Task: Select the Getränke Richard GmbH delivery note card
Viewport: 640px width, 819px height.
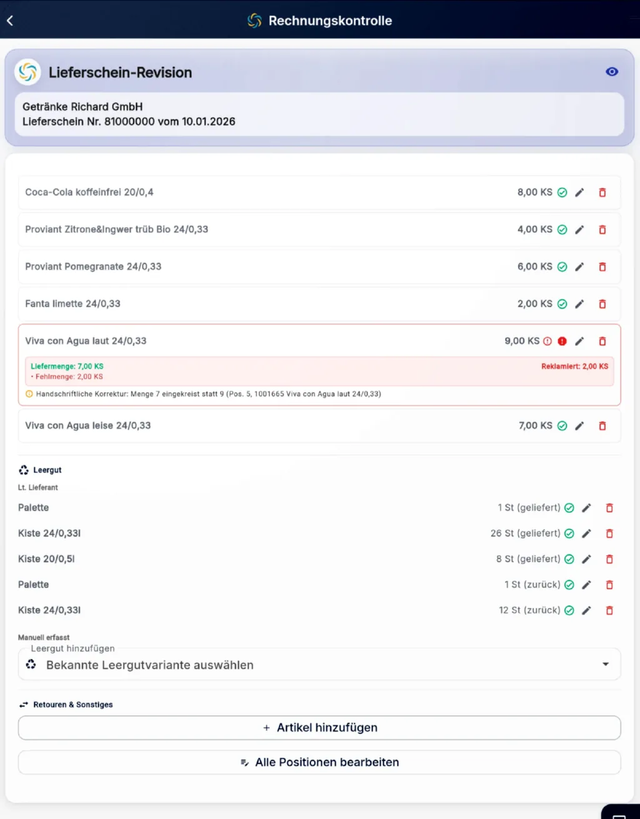Action: pyautogui.click(x=319, y=114)
